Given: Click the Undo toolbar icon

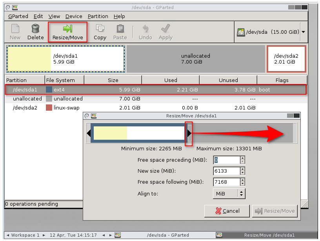Looking at the screenshot, I should point(145,29).
